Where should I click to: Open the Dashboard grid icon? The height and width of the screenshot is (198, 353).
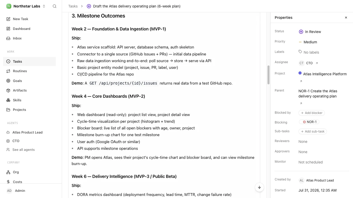click(8, 29)
